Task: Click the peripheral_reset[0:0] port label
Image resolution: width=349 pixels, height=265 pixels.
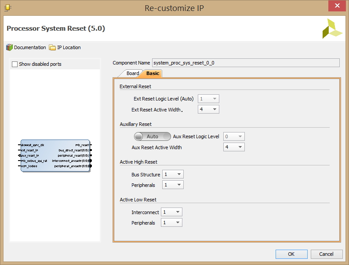Action: click(x=73, y=155)
